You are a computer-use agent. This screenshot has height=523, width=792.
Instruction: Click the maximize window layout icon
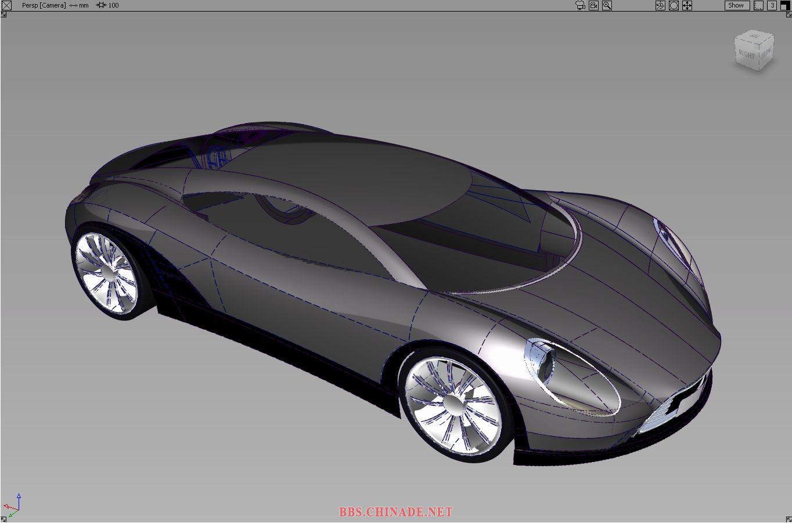click(785, 5)
